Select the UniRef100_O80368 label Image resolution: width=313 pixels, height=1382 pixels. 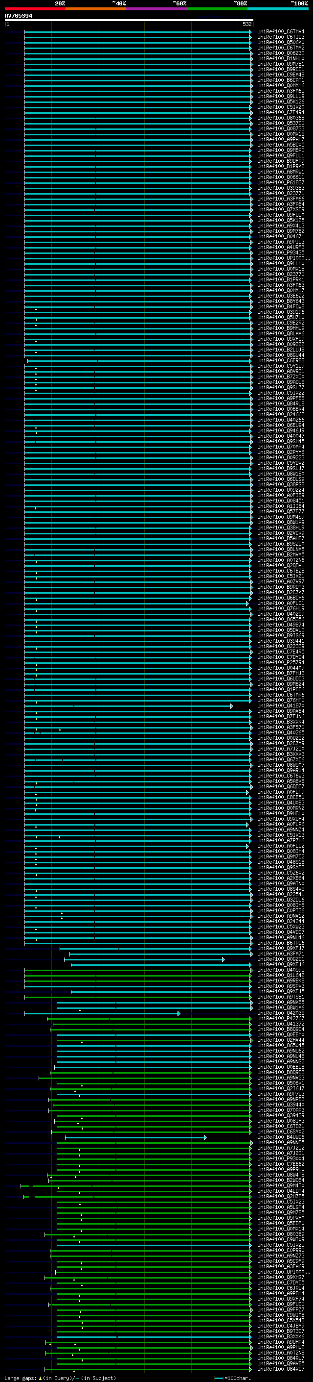[281, 118]
